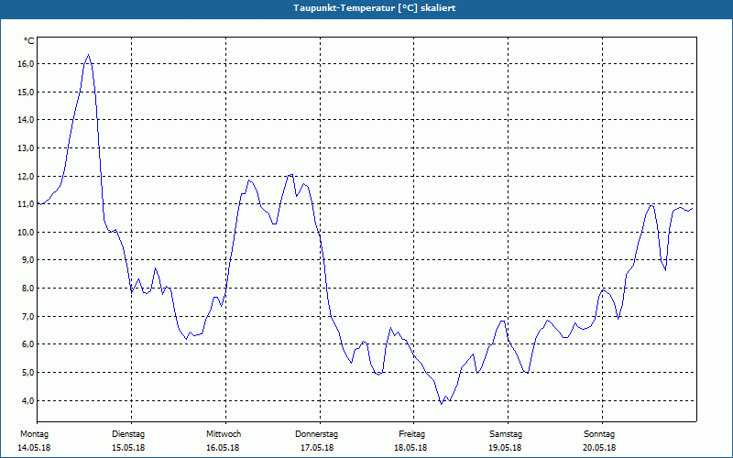Click the Sonntag day label
Screen dimensions: 733x458
point(599,434)
